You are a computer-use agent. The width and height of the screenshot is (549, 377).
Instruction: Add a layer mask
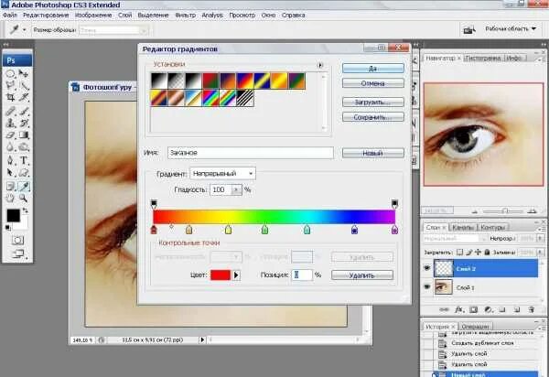[473, 309]
